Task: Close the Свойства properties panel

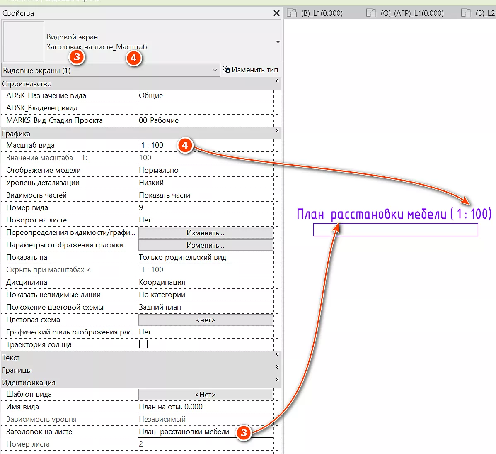Action: pyautogui.click(x=276, y=13)
